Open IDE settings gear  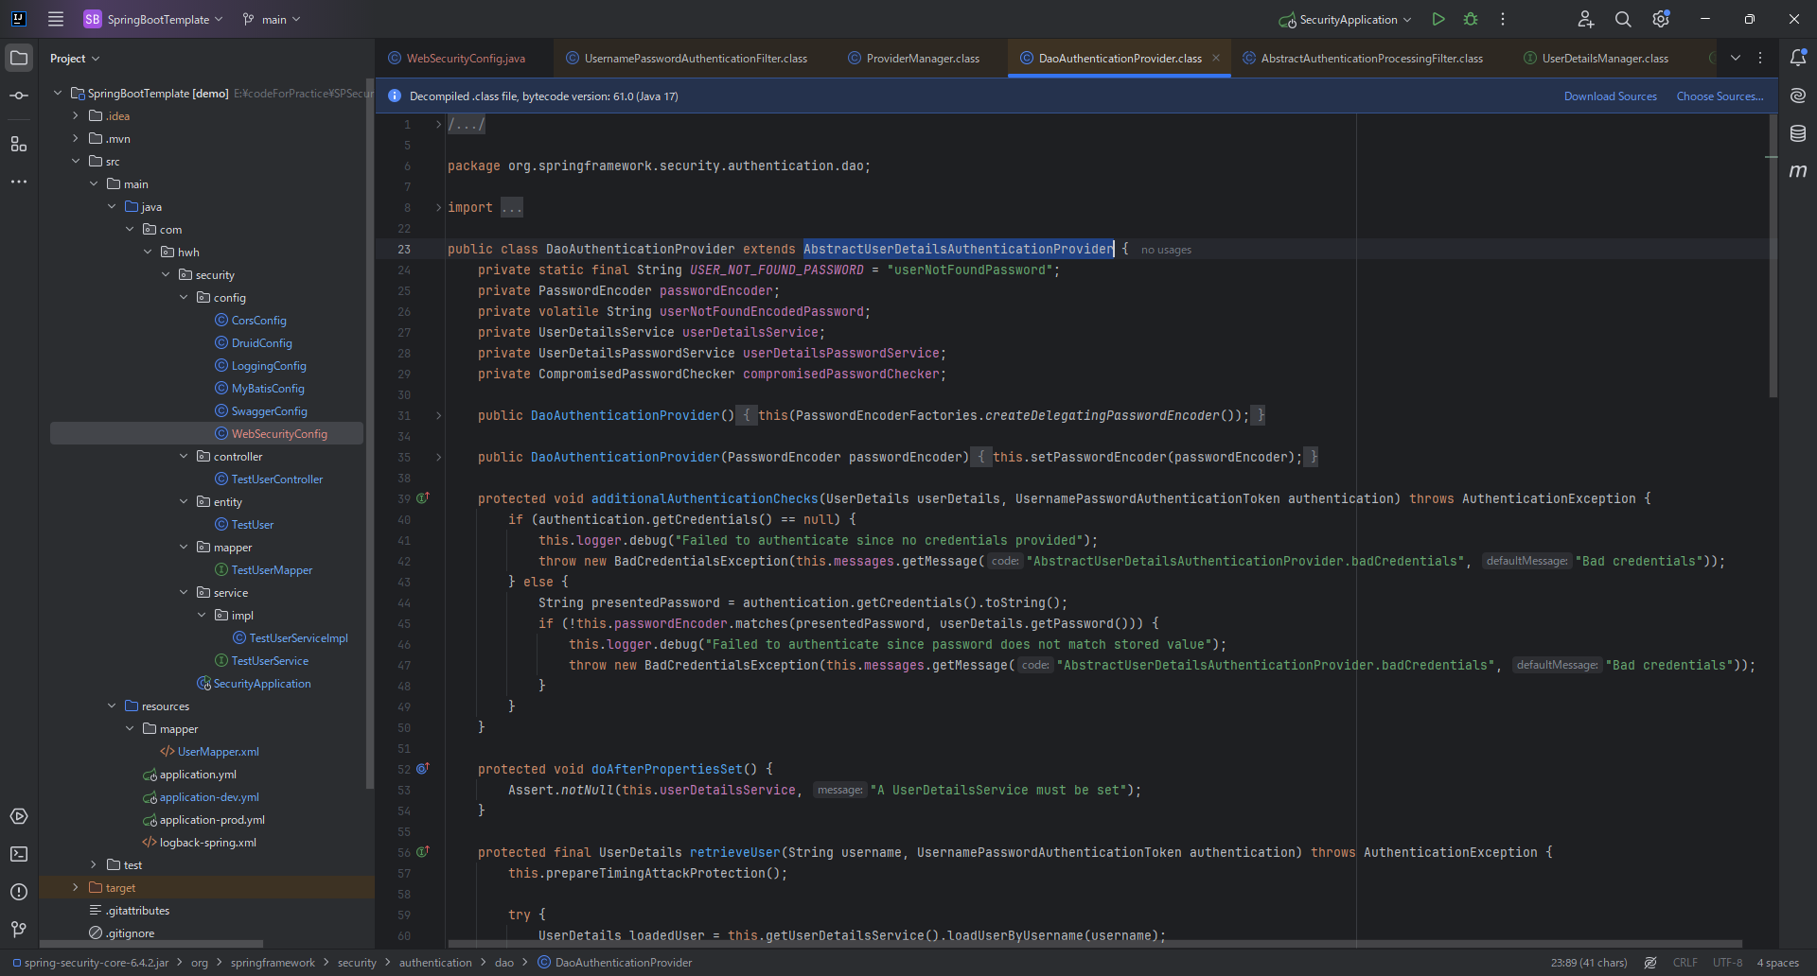point(1661,19)
